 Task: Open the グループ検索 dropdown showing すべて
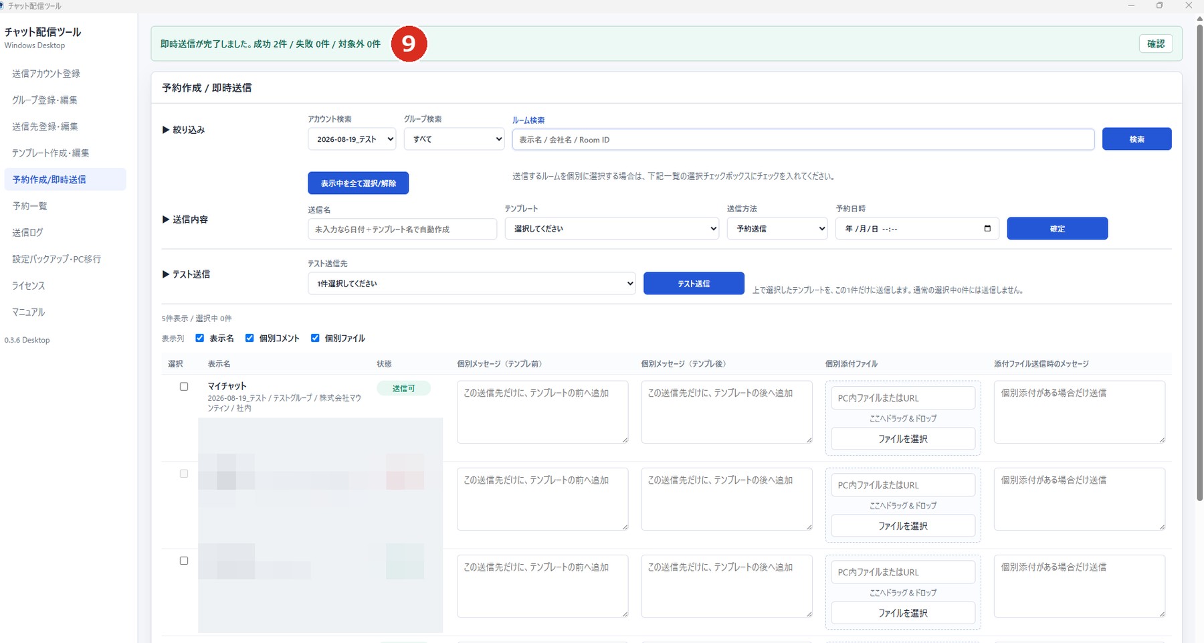pyautogui.click(x=454, y=139)
